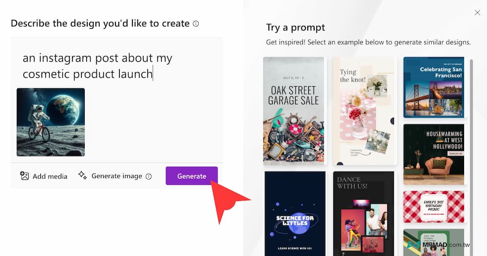Select the astronaut on bicycle image thumbnail

(51, 122)
